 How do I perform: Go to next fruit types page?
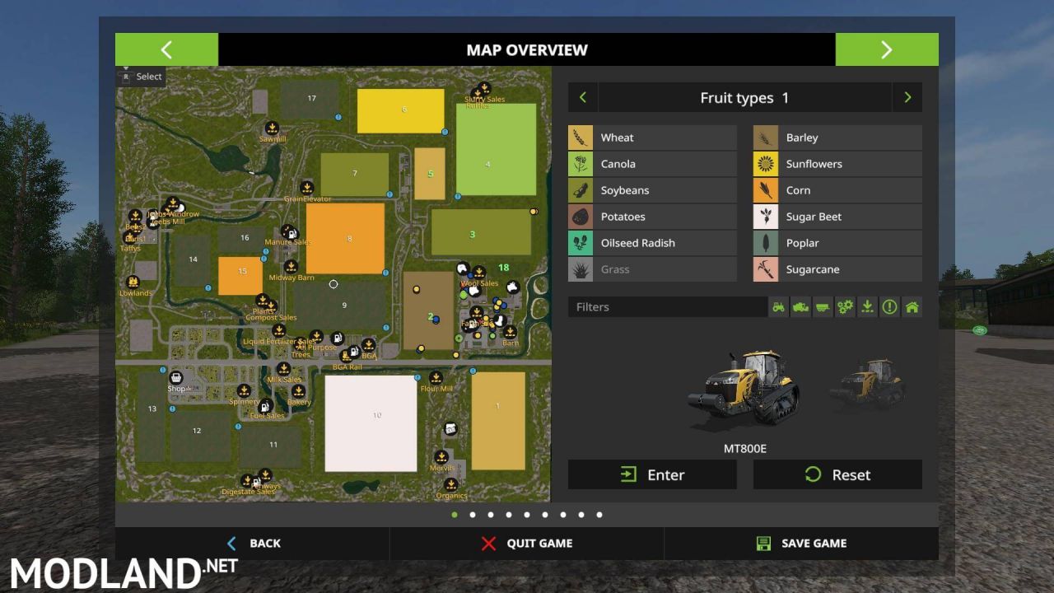pyautogui.click(x=907, y=97)
